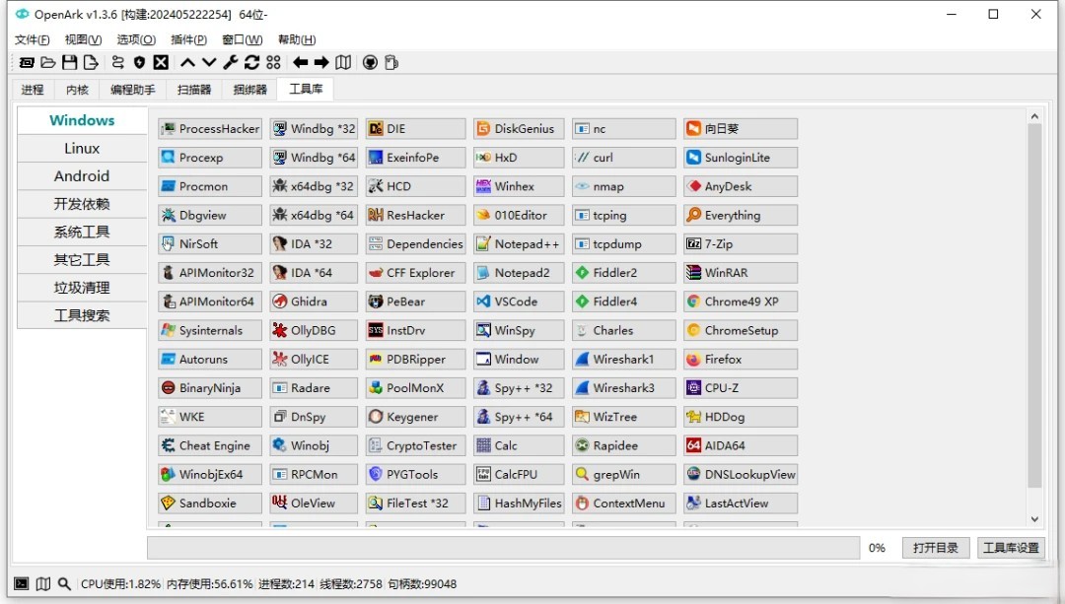Viewport: 1065px width, 604px height.
Task: Click the four circles toolbar icon
Action: [x=274, y=62]
